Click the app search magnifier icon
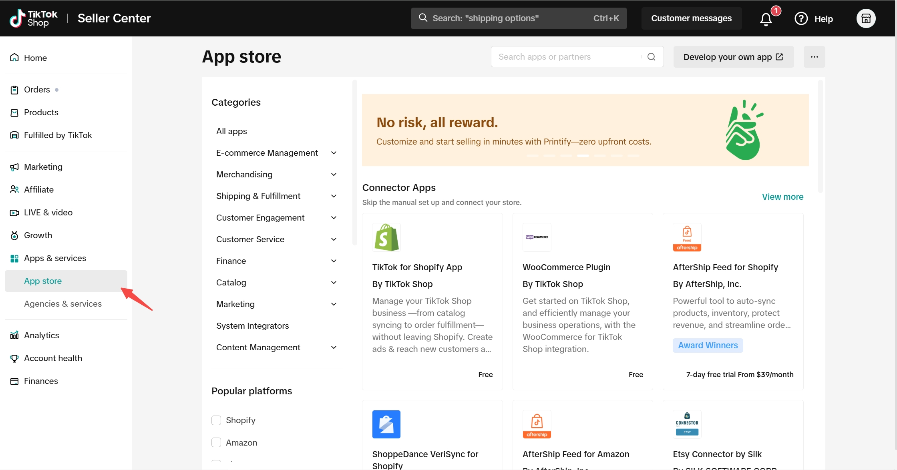897x470 pixels. (652, 57)
